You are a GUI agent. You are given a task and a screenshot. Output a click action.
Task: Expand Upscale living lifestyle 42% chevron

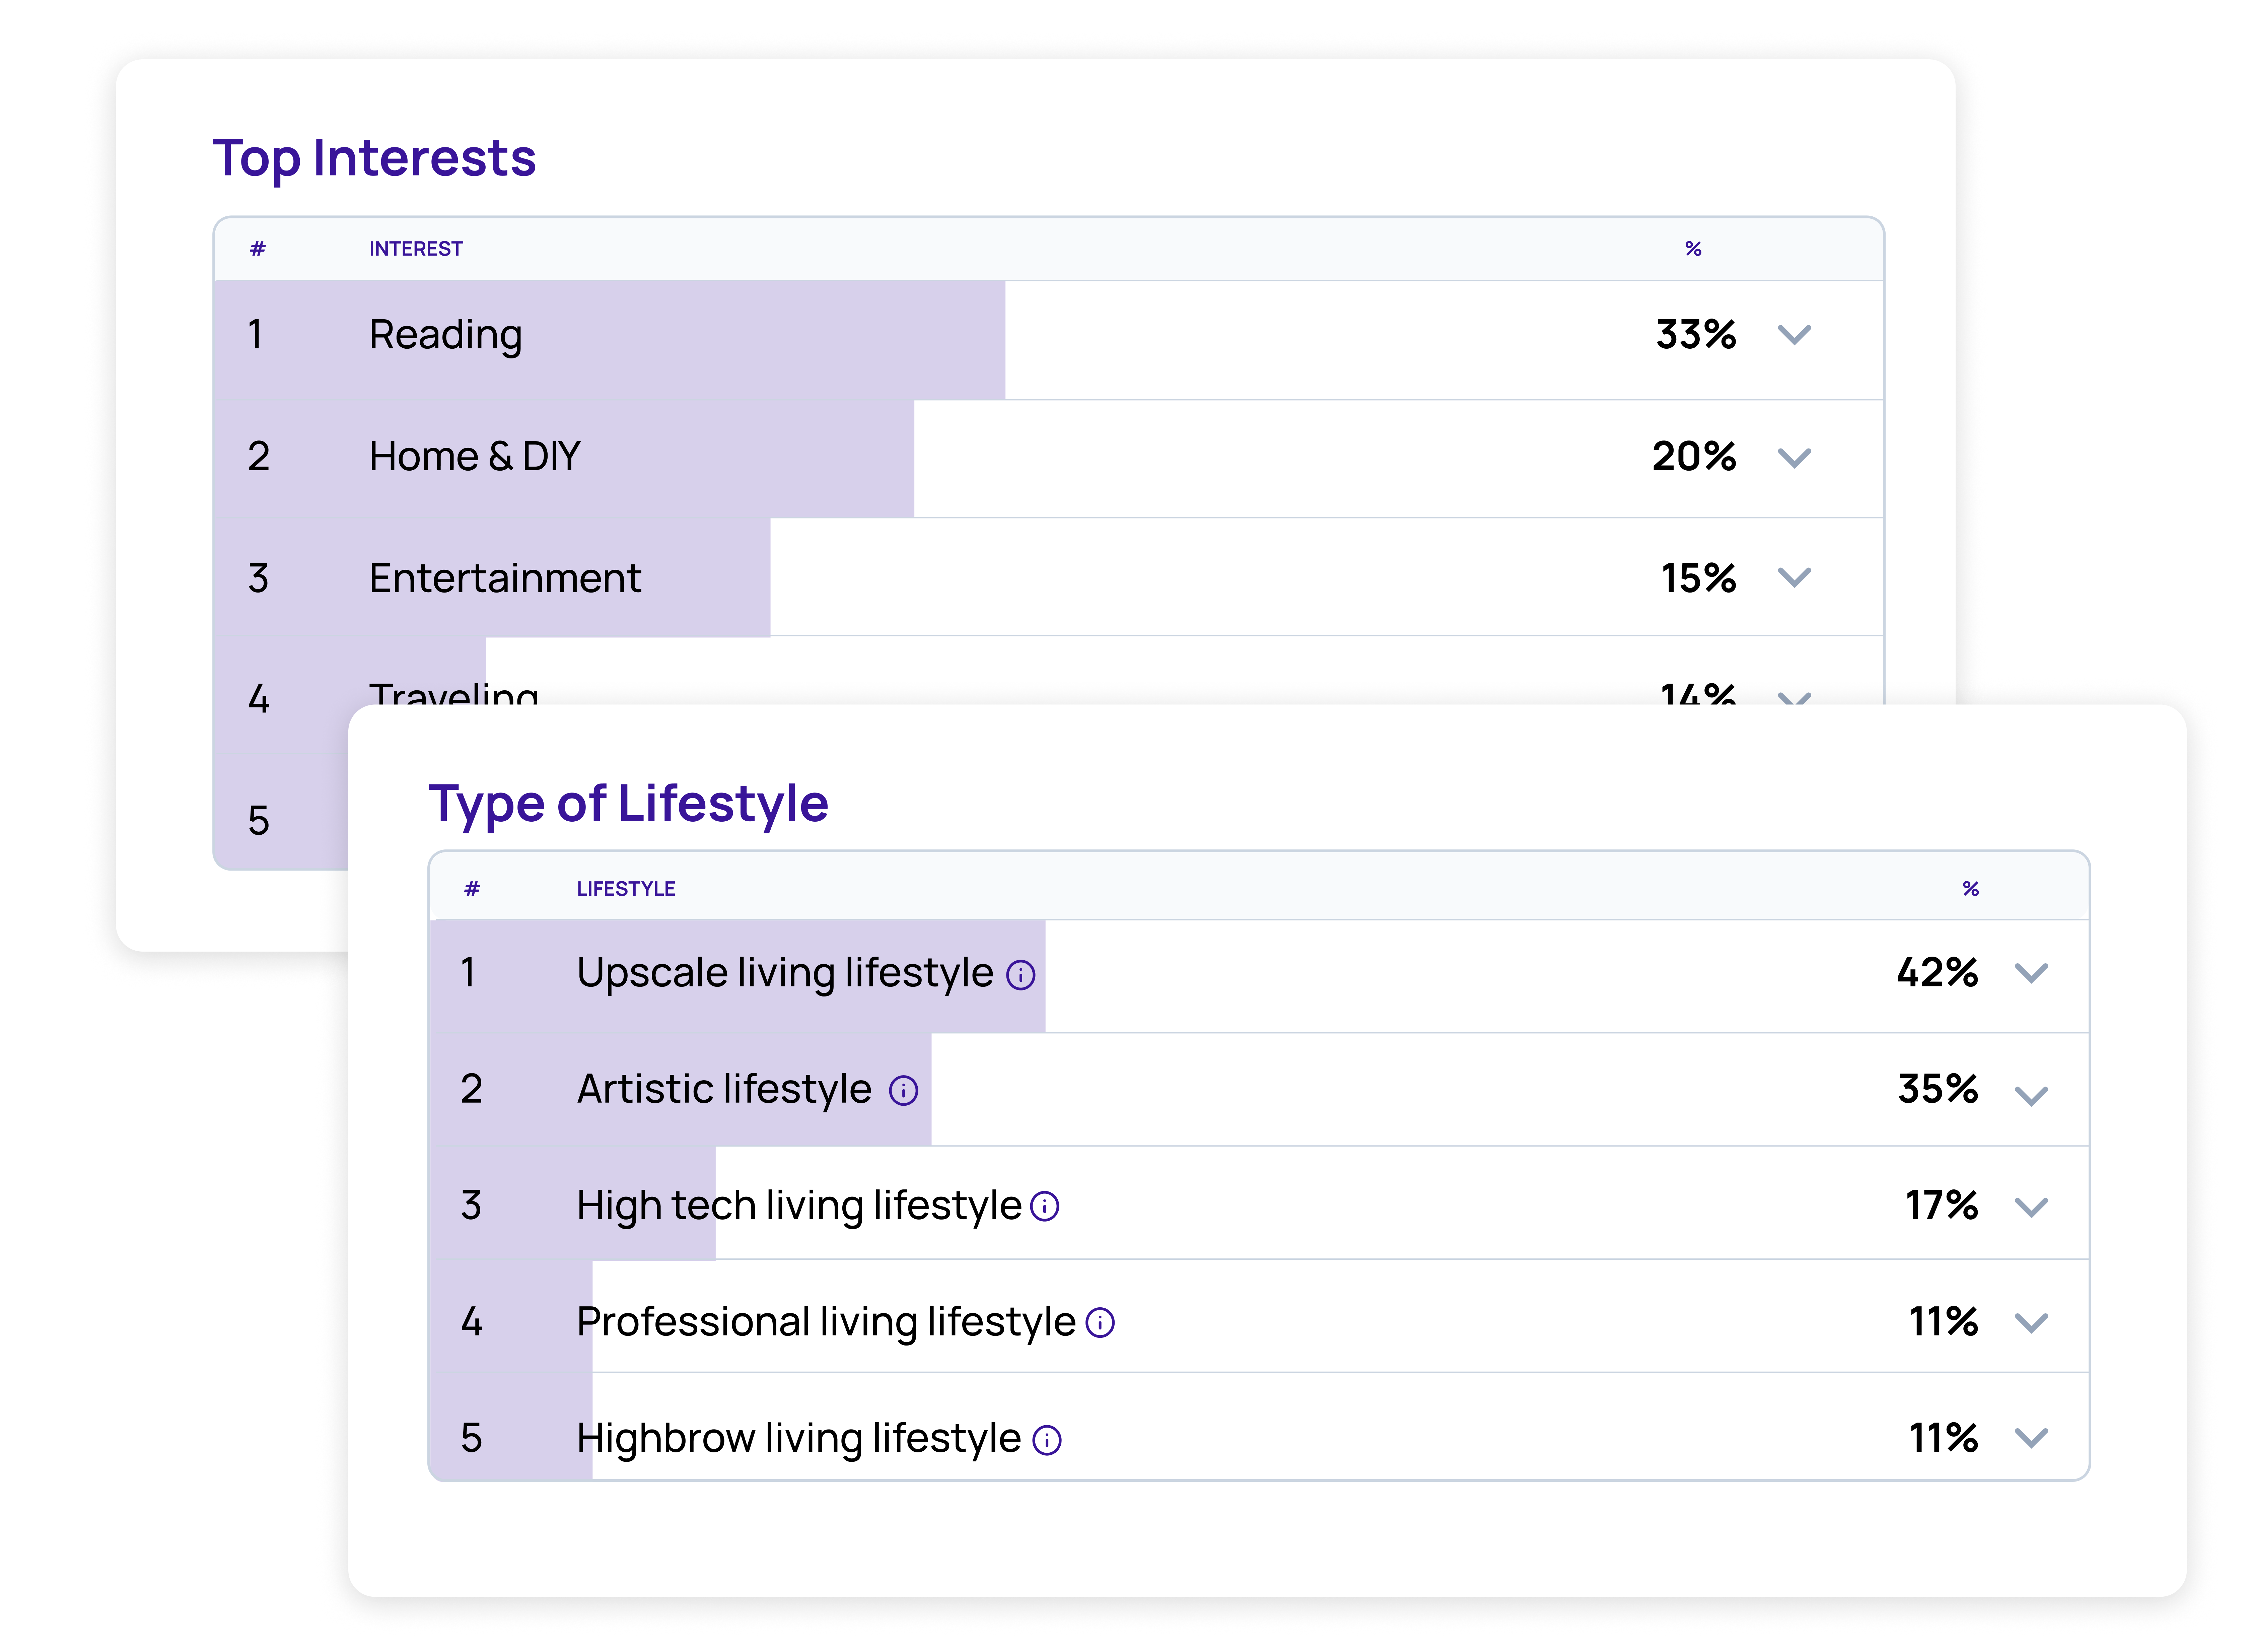(x=2031, y=973)
